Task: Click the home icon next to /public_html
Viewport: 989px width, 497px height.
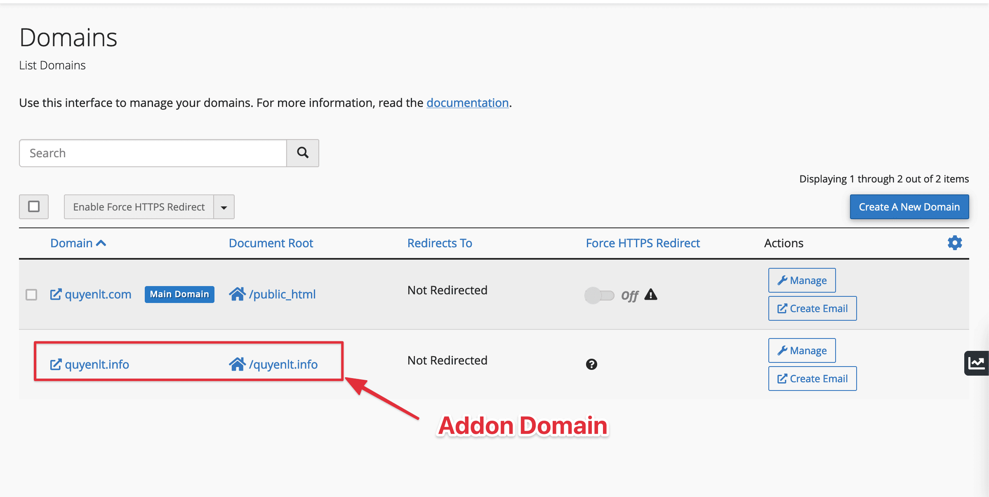Action: pyautogui.click(x=238, y=294)
